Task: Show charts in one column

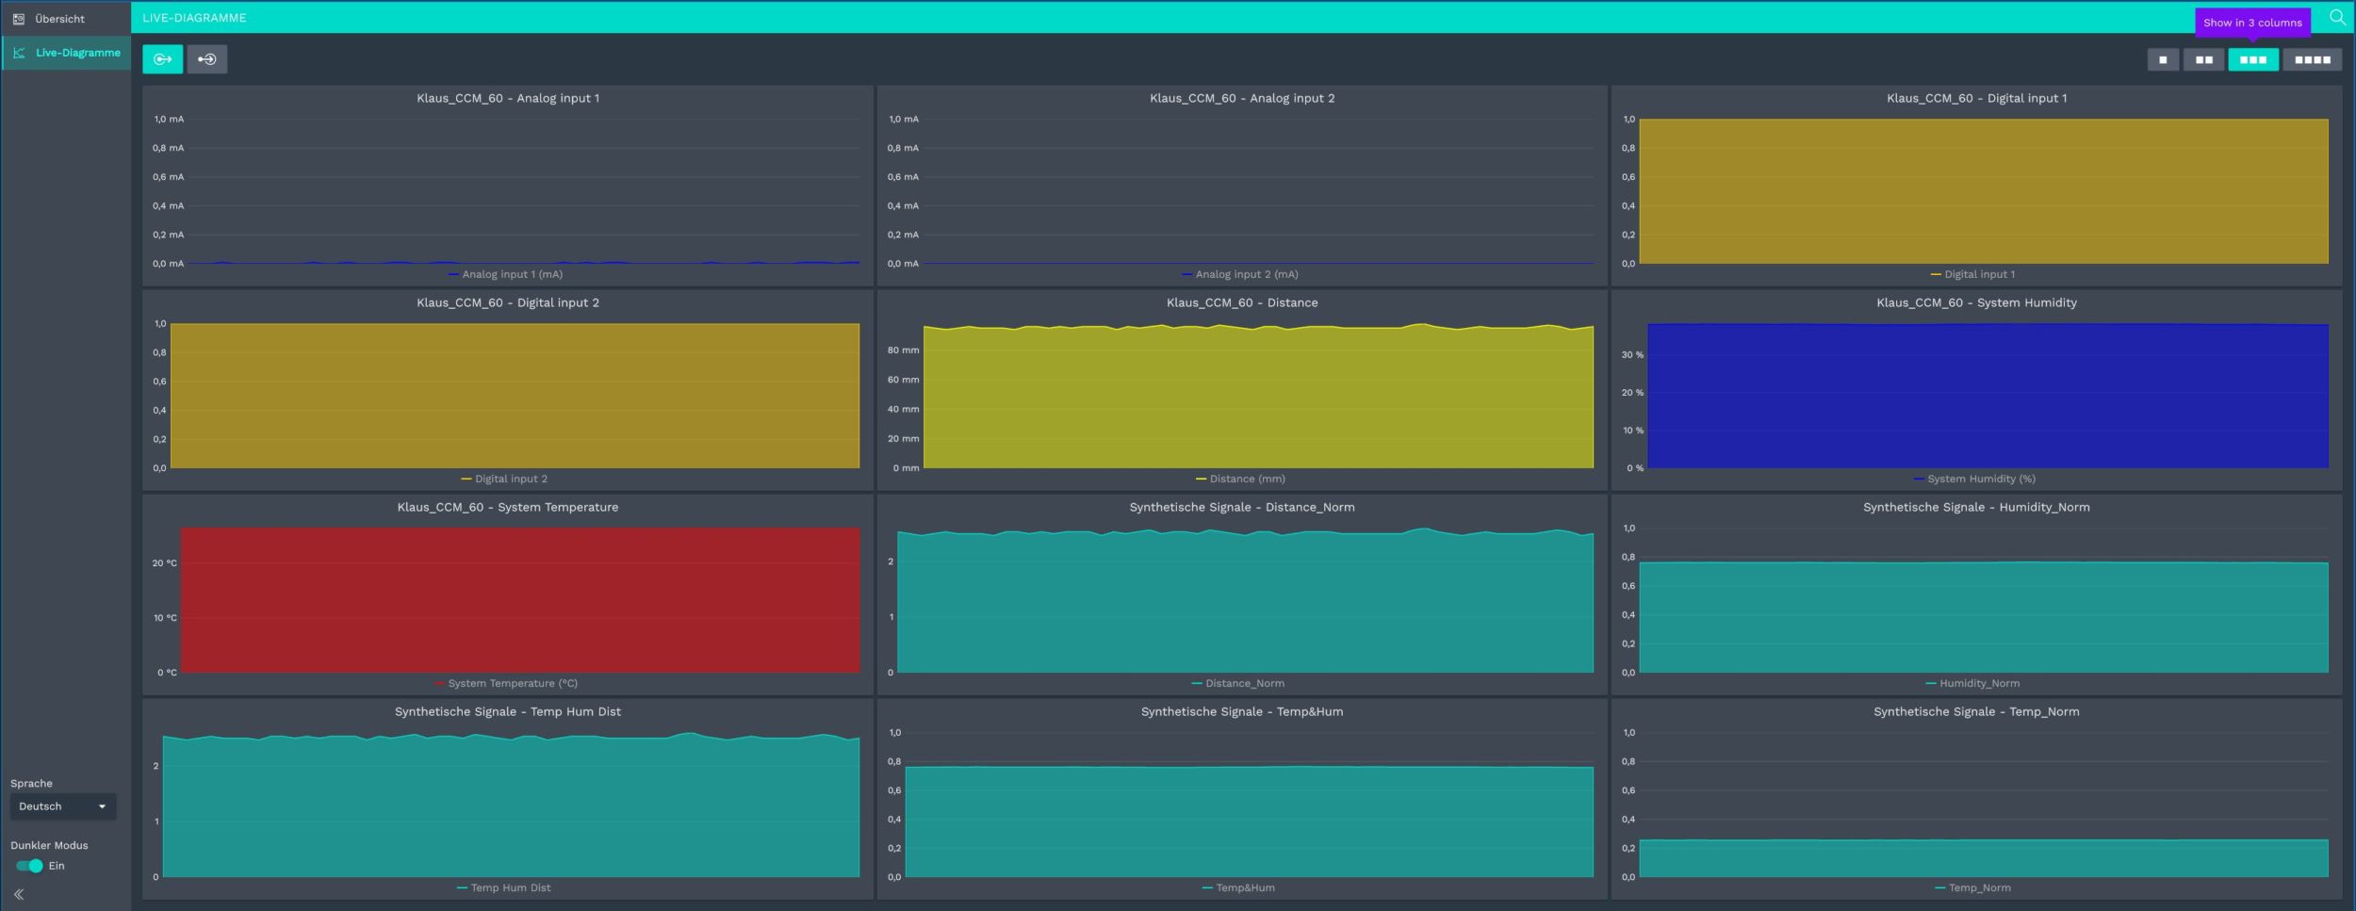Action: [x=2163, y=59]
